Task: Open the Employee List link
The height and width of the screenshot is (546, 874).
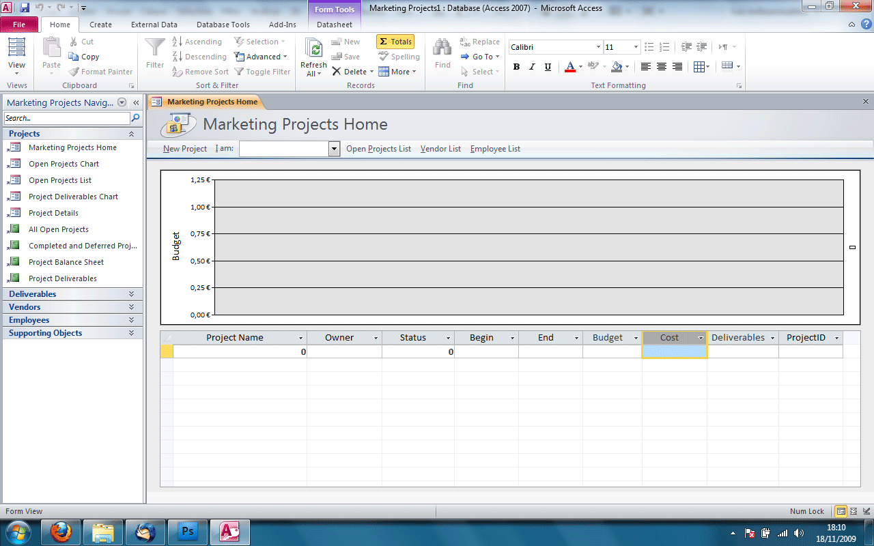Action: 495,149
